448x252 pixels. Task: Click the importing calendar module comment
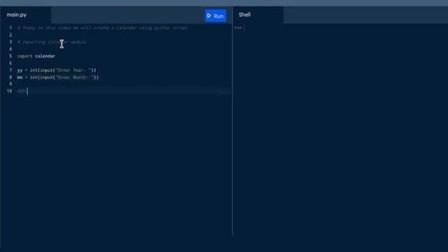point(52,42)
